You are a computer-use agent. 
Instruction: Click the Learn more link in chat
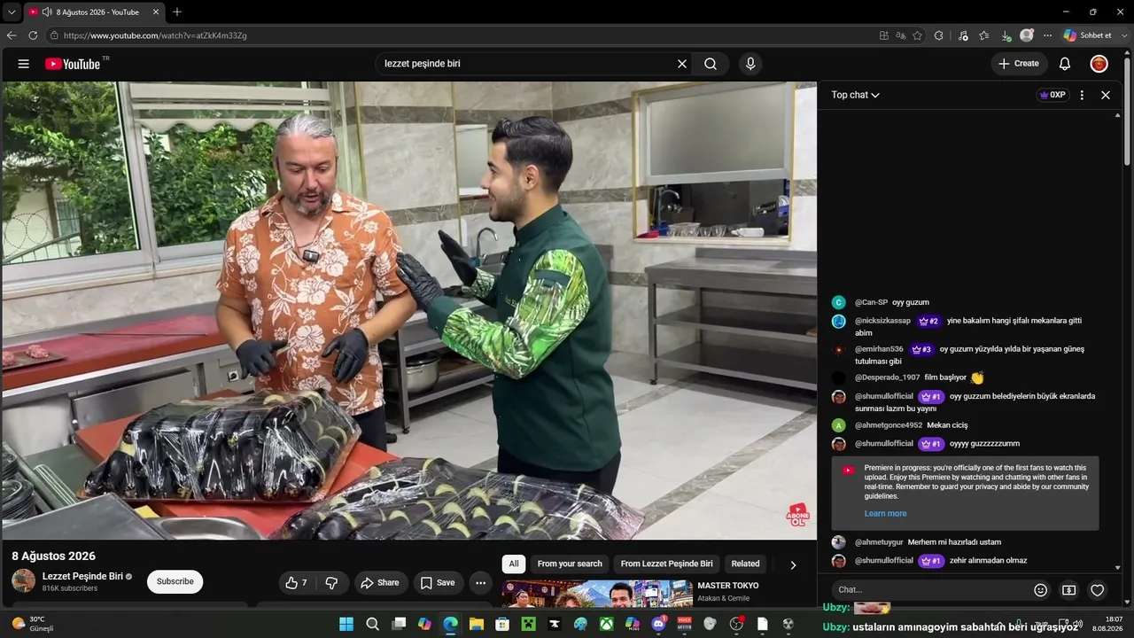[x=885, y=514]
